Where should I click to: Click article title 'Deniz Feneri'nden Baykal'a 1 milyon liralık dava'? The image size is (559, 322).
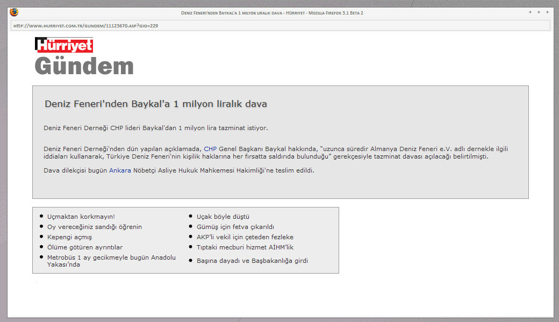156,104
